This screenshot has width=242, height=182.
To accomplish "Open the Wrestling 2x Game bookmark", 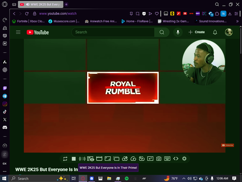I will pos(173,21).
